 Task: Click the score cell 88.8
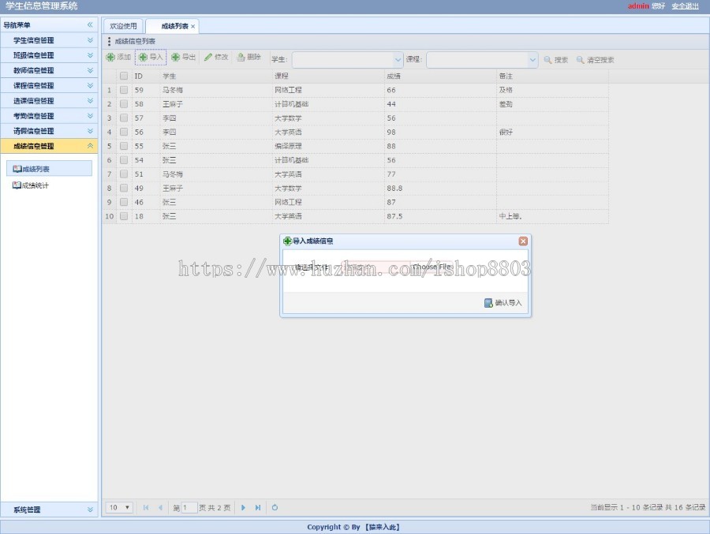pos(440,188)
